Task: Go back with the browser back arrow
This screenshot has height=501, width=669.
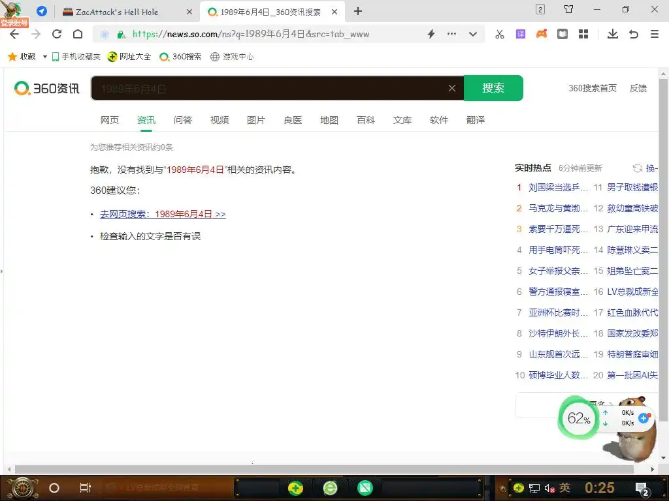Action: 14,34
